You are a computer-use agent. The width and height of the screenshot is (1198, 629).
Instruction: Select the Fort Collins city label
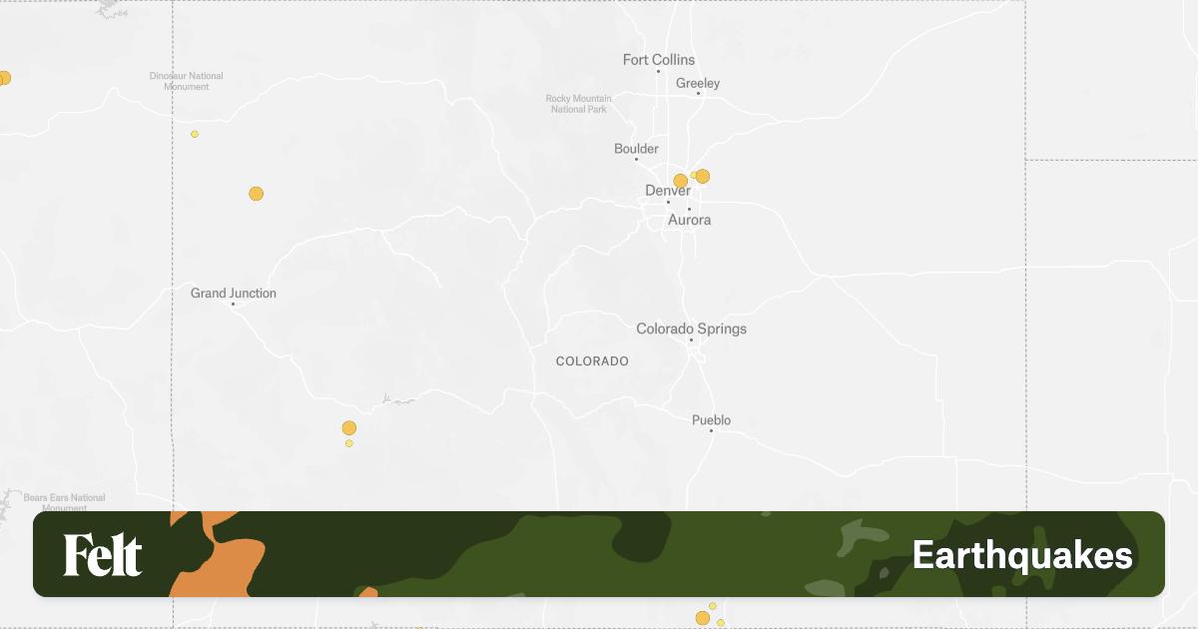(659, 60)
